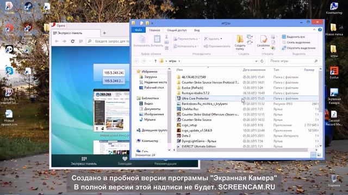Sort by the Тип column header
This screenshot has height=195, width=348.
276,70
